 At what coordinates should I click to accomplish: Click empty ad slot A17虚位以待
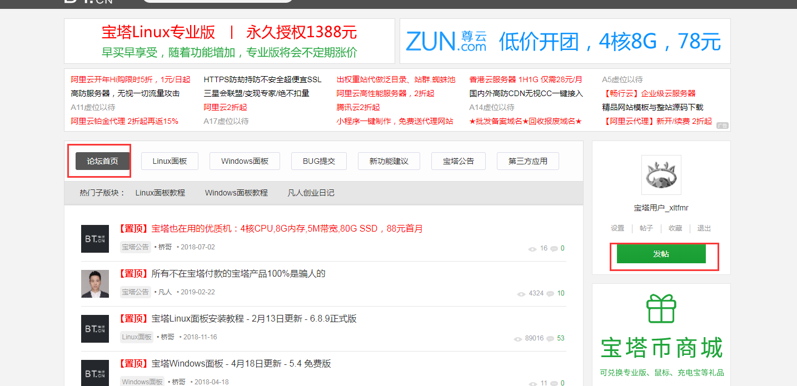click(x=226, y=121)
